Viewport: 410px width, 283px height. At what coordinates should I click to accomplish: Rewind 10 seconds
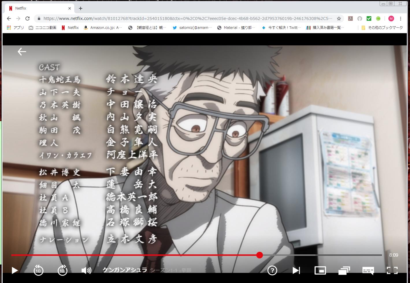38,270
